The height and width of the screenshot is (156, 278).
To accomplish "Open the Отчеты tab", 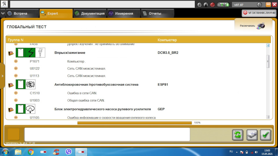I will pos(157,14).
